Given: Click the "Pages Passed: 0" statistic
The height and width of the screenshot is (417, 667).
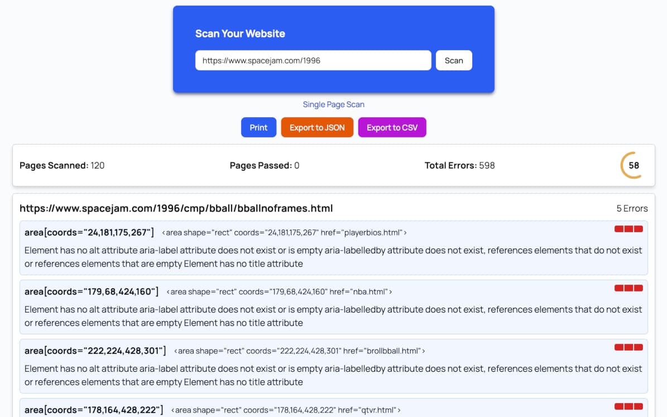Looking at the screenshot, I should pyautogui.click(x=264, y=165).
